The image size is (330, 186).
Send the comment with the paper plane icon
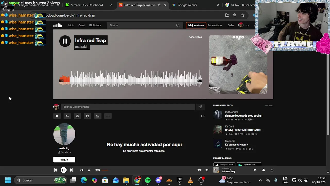[200, 107]
